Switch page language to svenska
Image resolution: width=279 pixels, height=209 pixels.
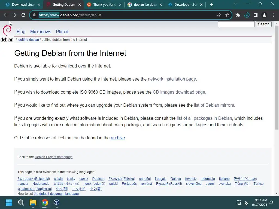(x=225, y=184)
